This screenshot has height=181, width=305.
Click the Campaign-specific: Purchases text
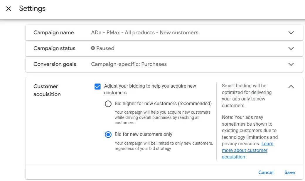[x=129, y=64]
